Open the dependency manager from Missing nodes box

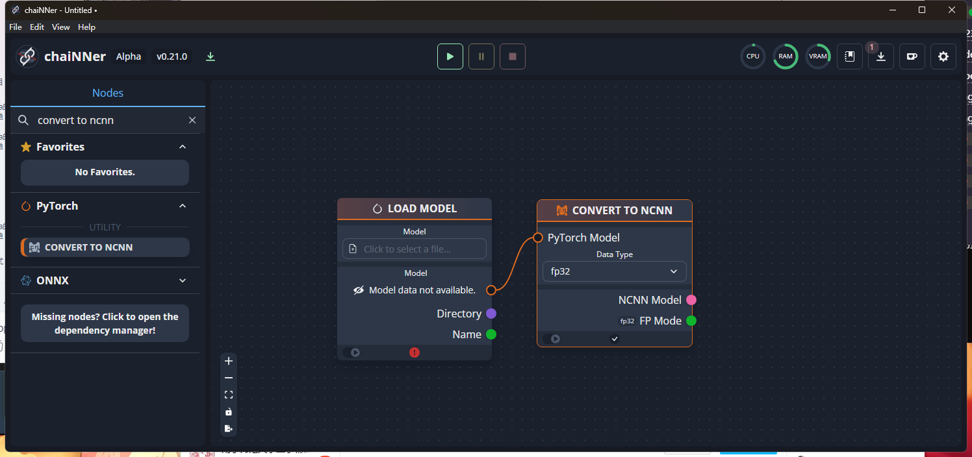coord(105,323)
